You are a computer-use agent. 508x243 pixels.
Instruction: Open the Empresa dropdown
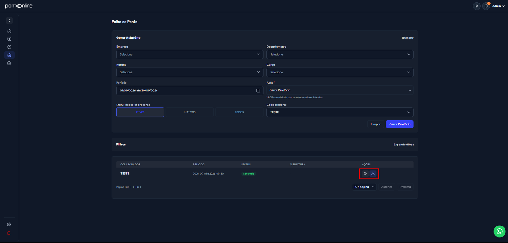[x=190, y=54]
